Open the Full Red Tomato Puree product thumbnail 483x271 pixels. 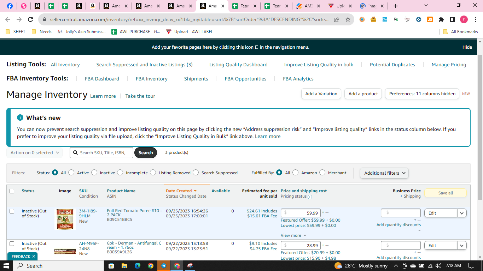coord(65,219)
